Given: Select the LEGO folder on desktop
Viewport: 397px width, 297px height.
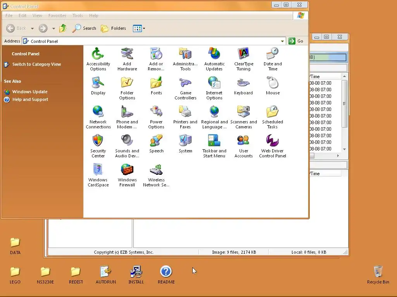Looking at the screenshot, I should tap(15, 275).
